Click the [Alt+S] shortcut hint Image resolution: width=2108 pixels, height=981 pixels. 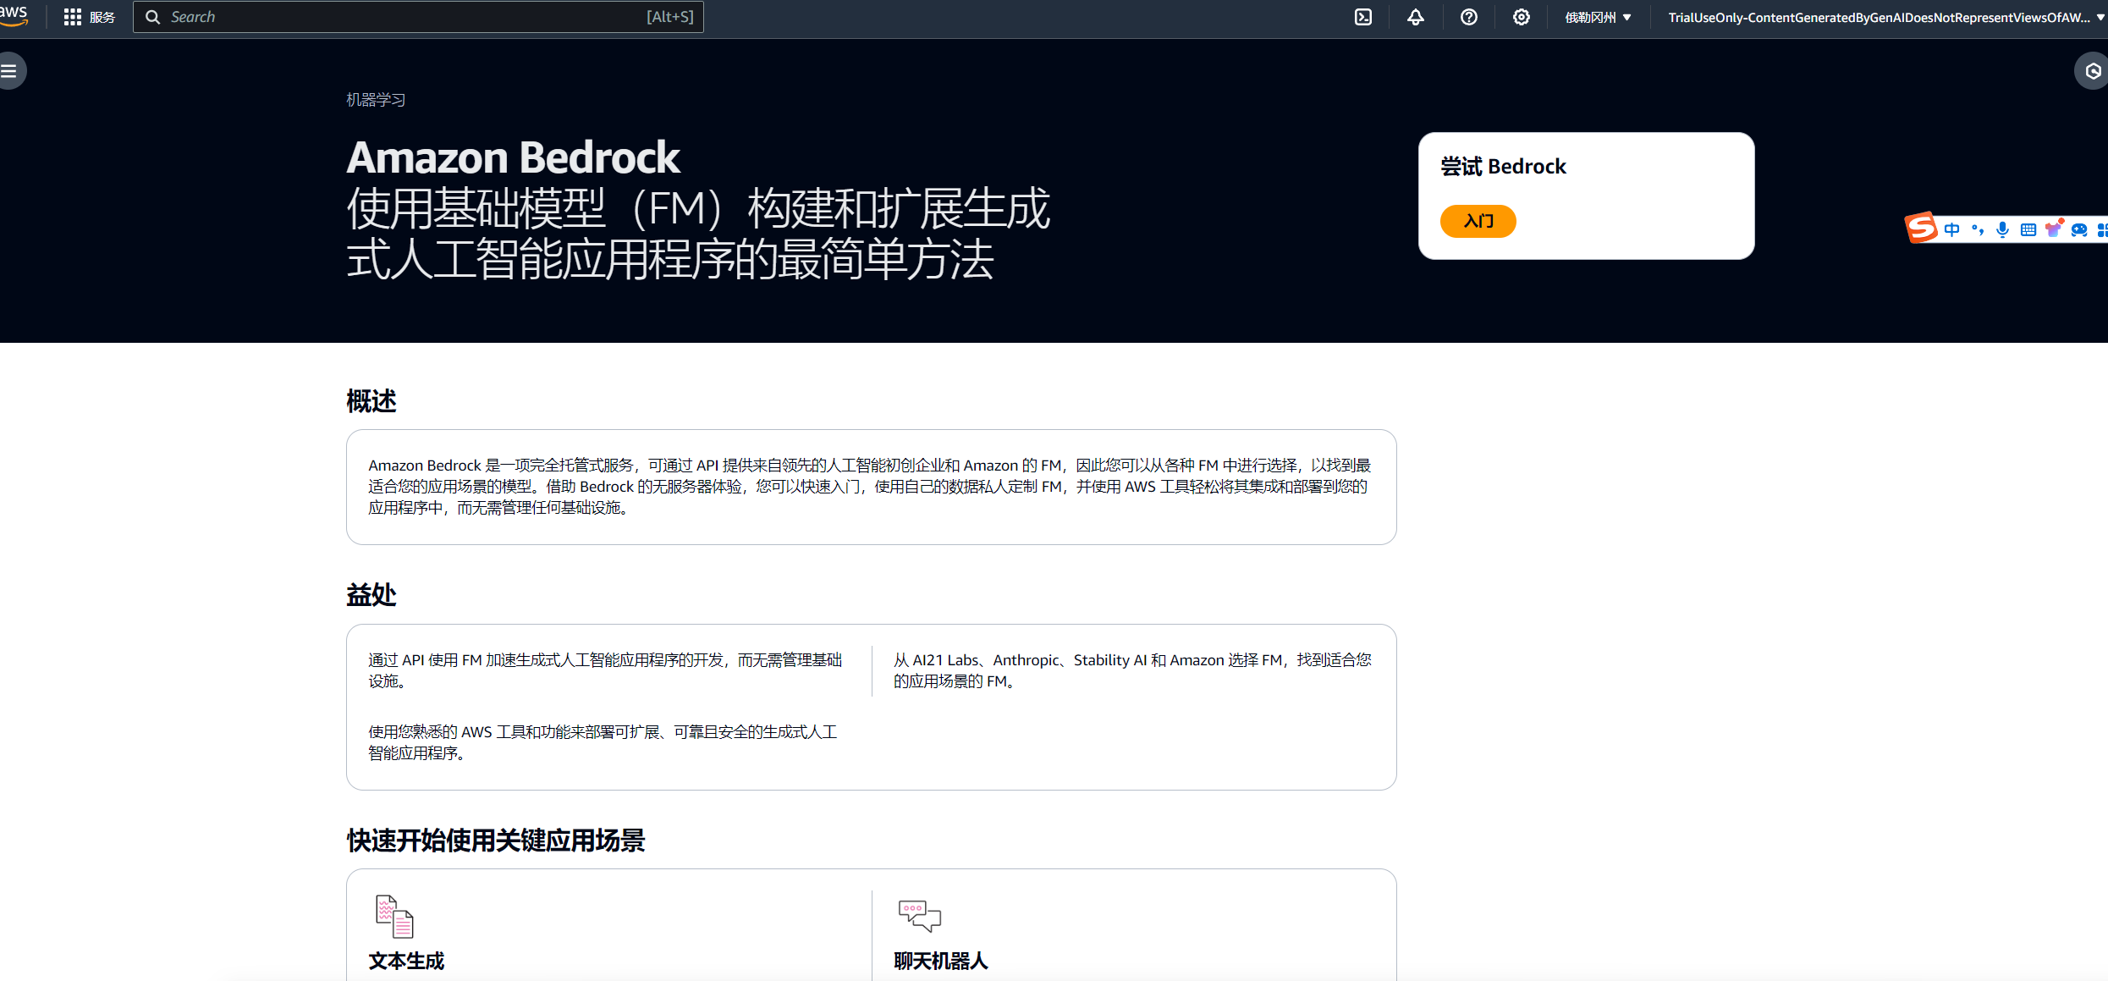[670, 17]
